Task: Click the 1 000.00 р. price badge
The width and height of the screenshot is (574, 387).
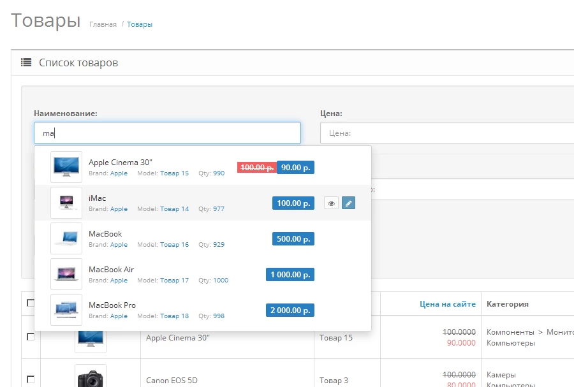Action: (290, 274)
